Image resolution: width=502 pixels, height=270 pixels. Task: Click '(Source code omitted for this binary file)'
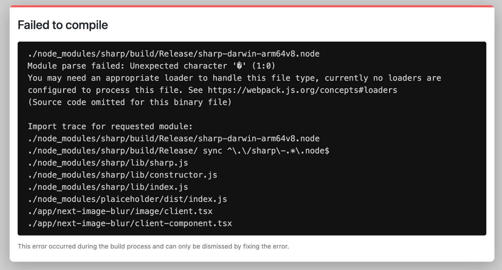[x=129, y=102]
